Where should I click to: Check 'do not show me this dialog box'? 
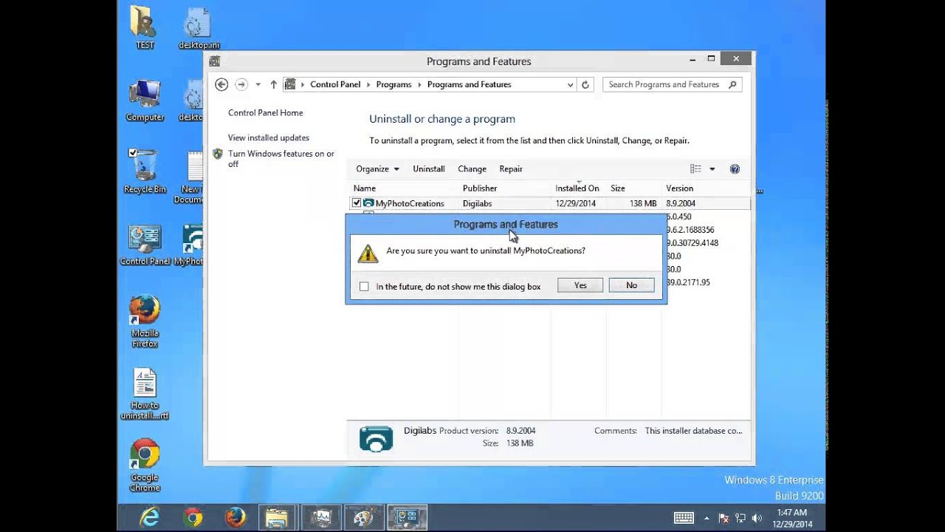[364, 287]
